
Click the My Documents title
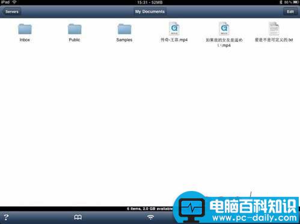(150, 11)
